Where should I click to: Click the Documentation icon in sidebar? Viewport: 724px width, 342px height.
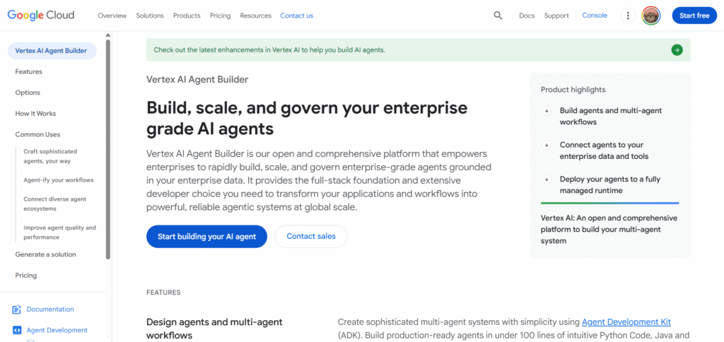coord(17,309)
